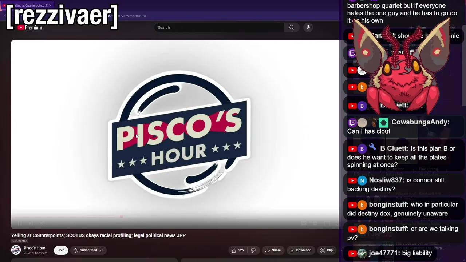Screen dimensions: 466x262
Task: Skip to next video in player controls
Action: point(31,223)
